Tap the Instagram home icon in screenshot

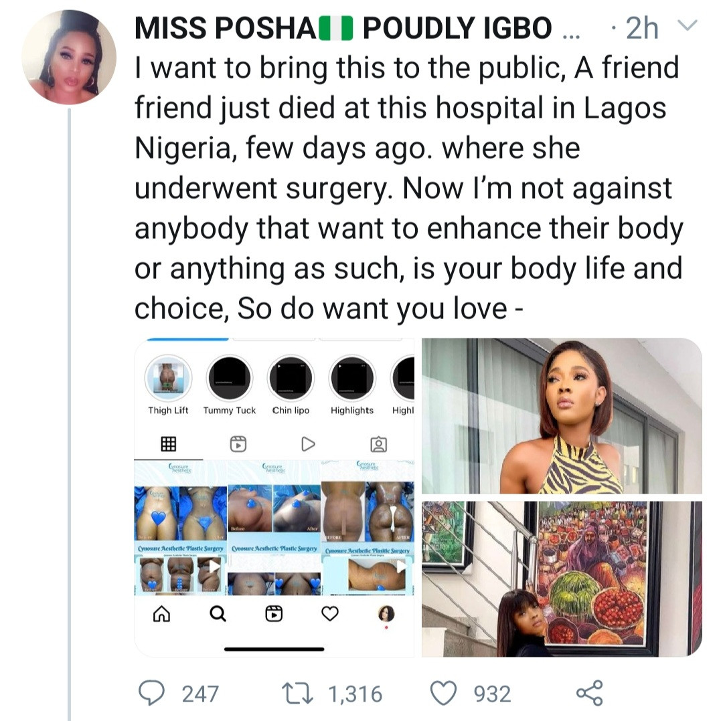pos(161,613)
